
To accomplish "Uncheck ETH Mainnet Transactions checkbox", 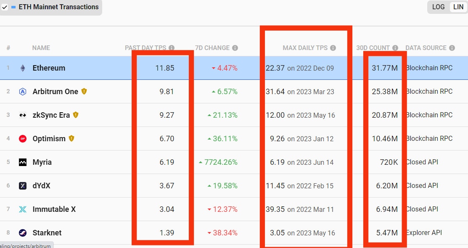I will click(x=5, y=7).
